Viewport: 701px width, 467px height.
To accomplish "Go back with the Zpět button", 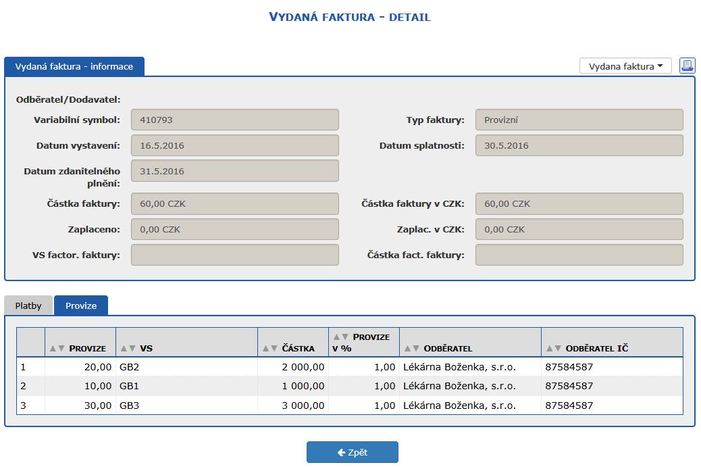I will click(353, 452).
